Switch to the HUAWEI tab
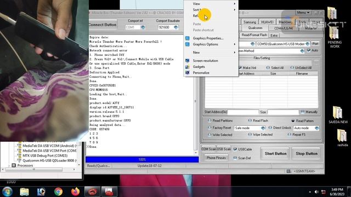Image resolution: width=351 pixels, height=197 pixels. point(267,22)
